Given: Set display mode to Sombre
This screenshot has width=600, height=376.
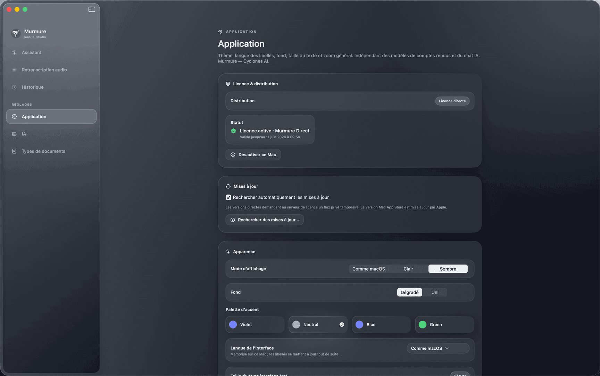Looking at the screenshot, I should (448, 269).
